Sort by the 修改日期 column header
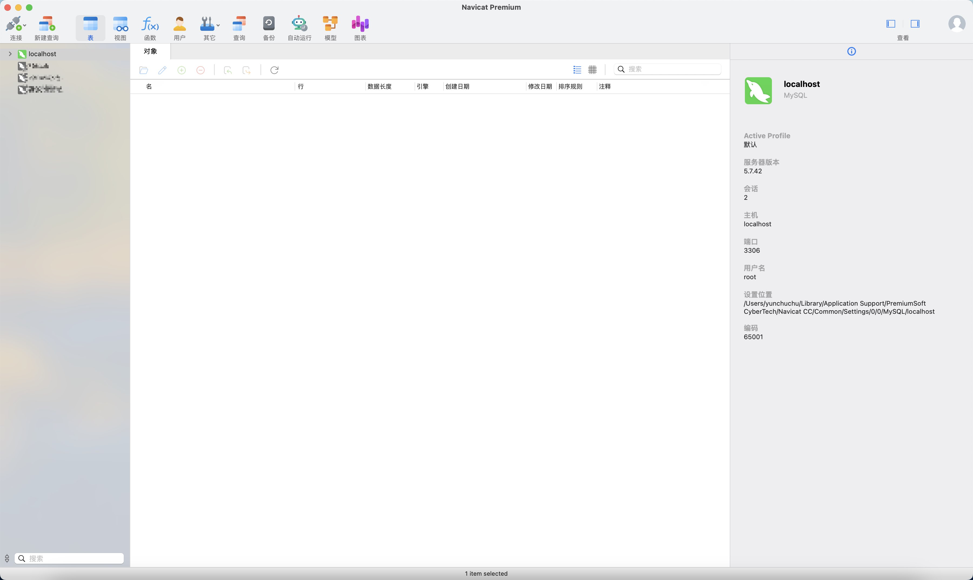Screen dimensions: 973x580 coord(540,86)
